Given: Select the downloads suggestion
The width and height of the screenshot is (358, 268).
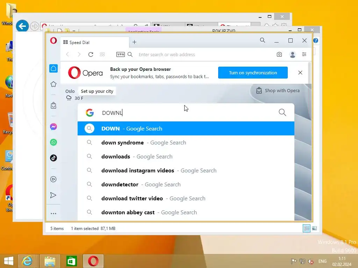Looking at the screenshot, I should pos(186,157).
